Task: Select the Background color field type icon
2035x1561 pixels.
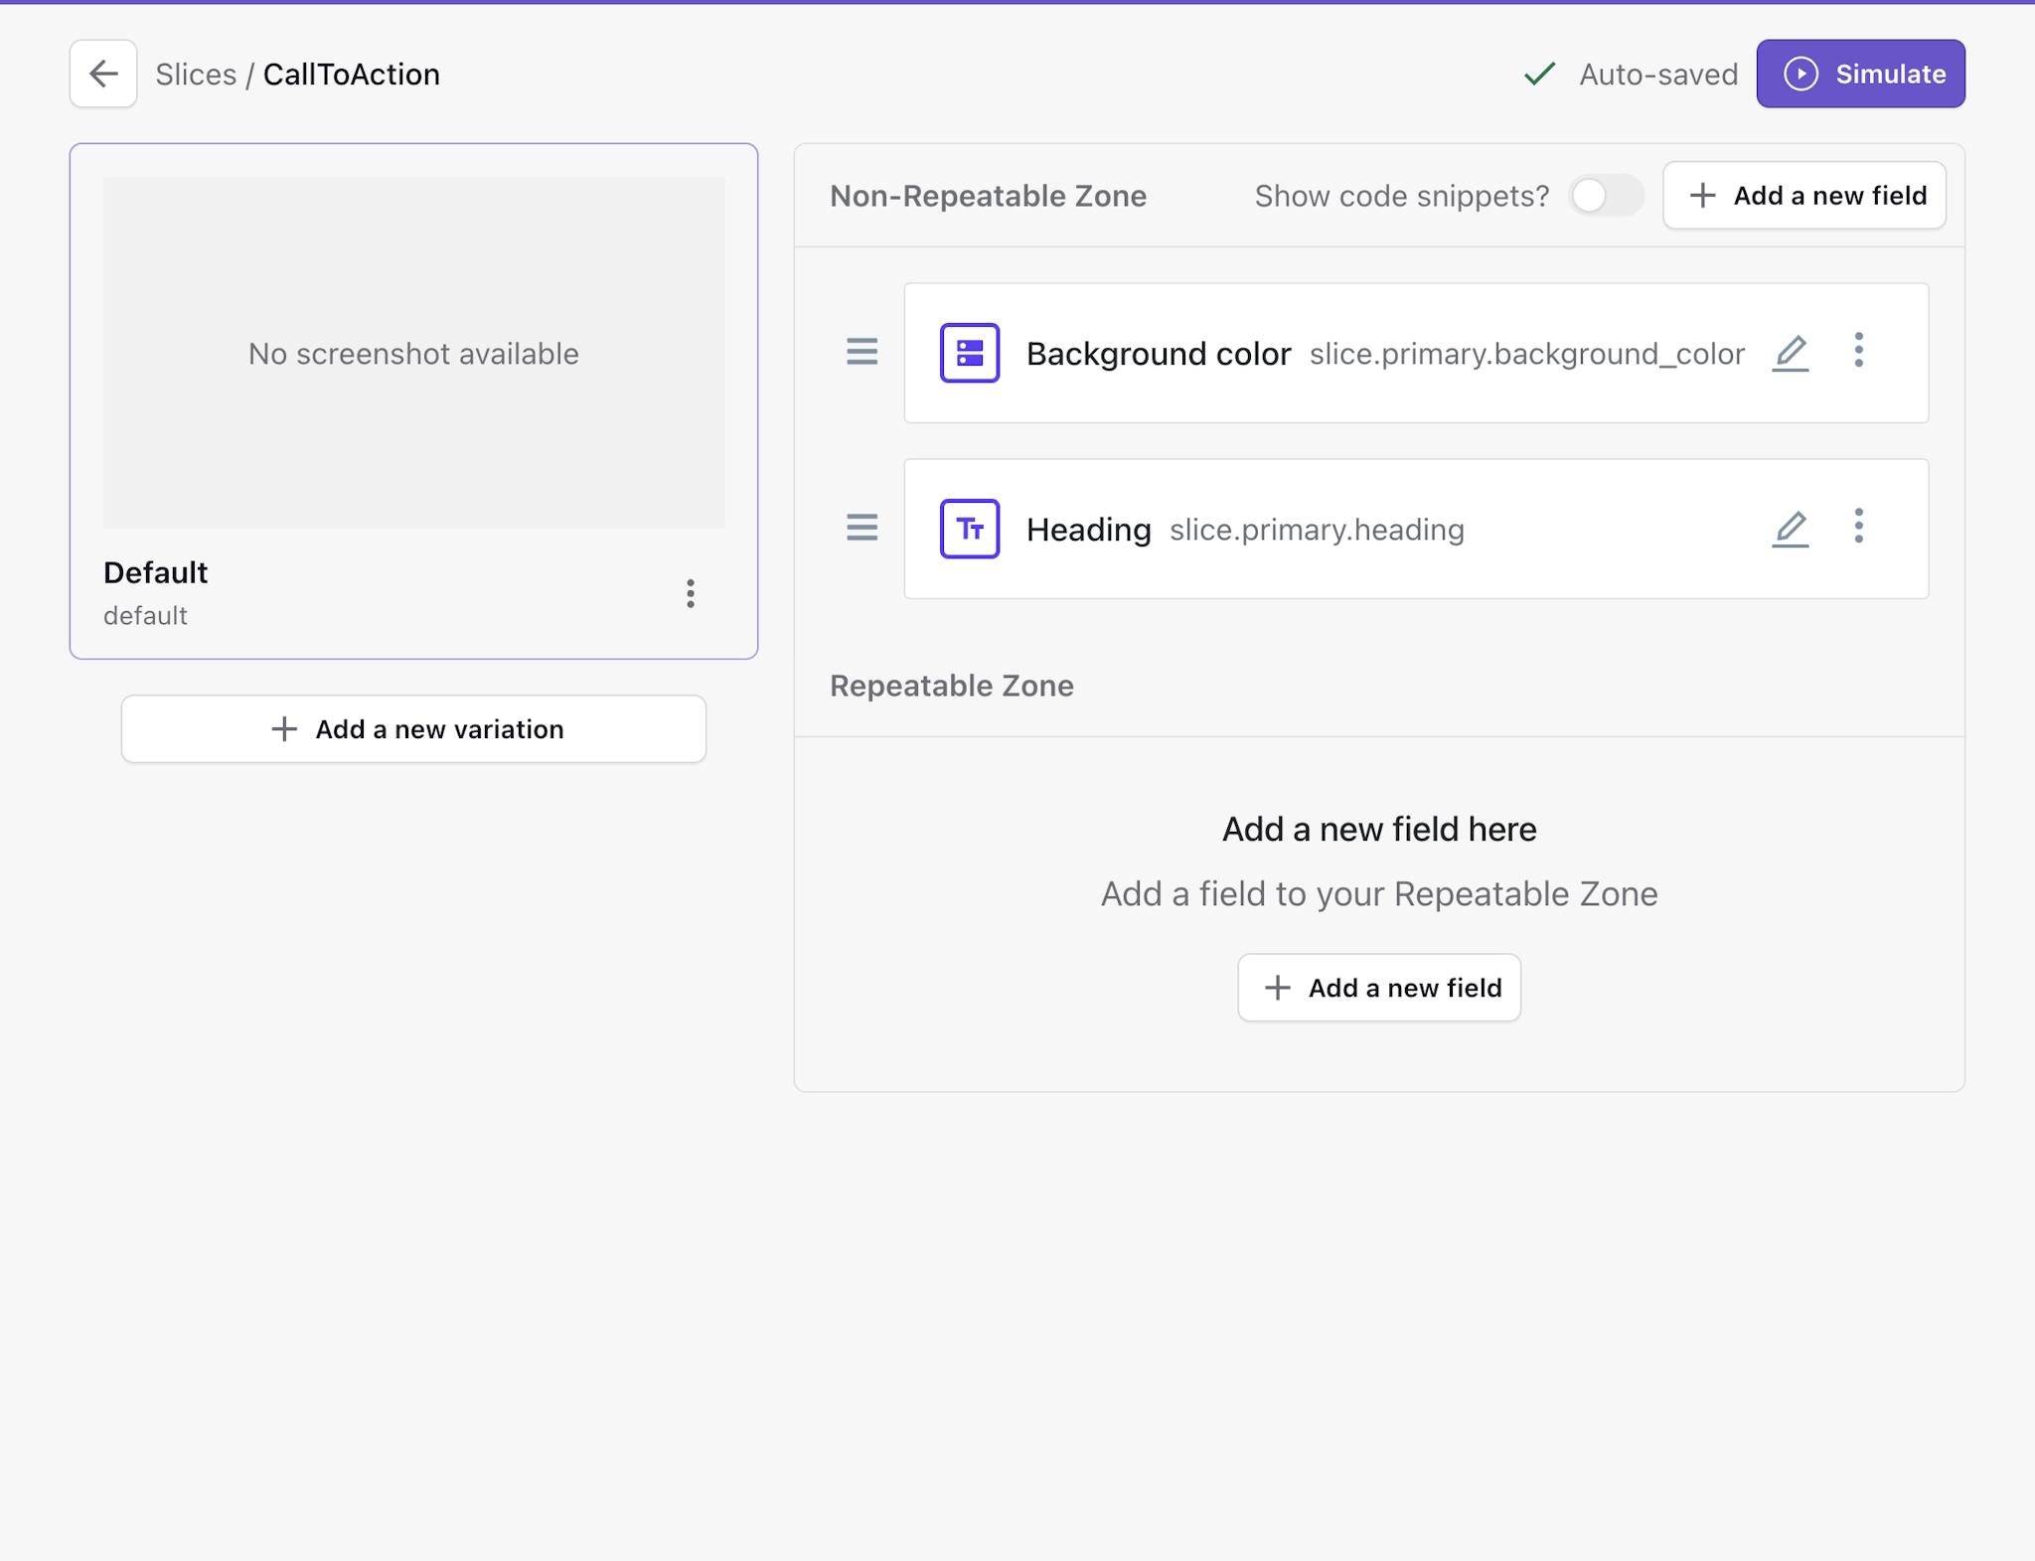Action: pyautogui.click(x=969, y=353)
